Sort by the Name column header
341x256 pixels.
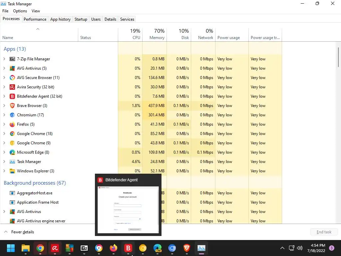39,34
